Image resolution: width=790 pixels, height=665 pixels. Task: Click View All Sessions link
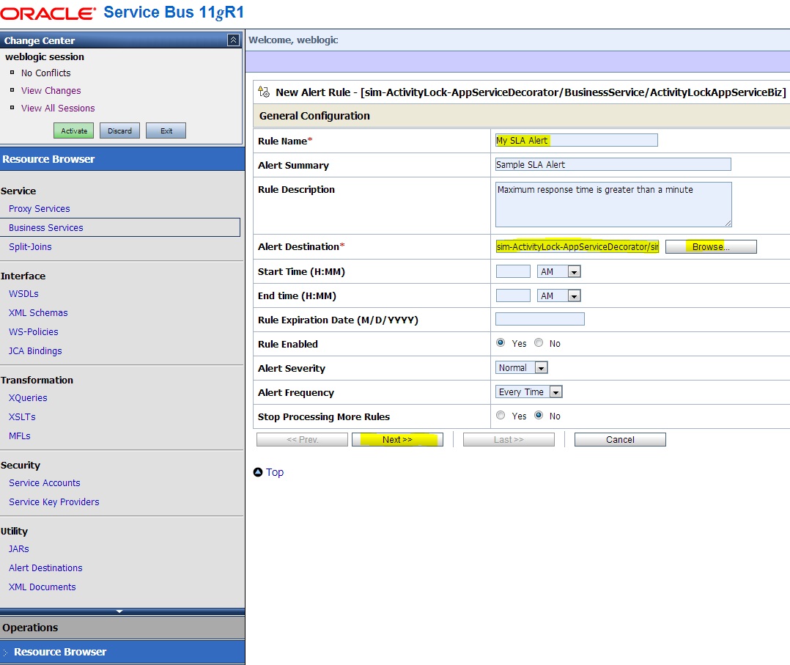click(58, 109)
